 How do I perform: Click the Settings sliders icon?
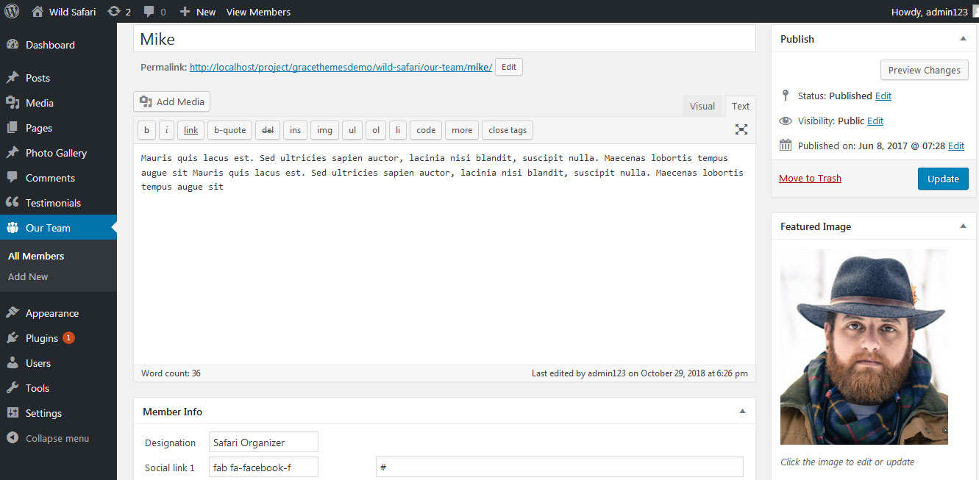(13, 413)
